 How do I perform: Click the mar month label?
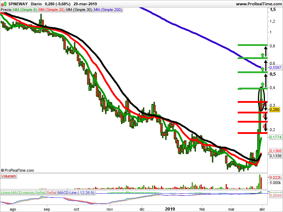pyautogui.click(x=232, y=209)
